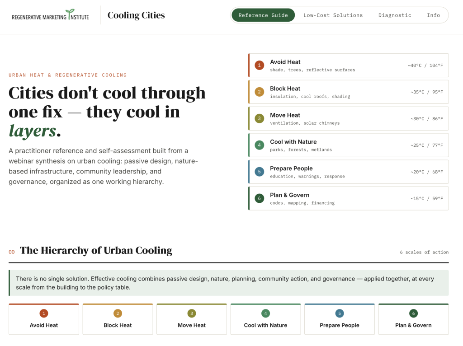Click the dark green number 6 circle in Plan & Govern row
Viewport: 463px width, 346px height.
(259, 198)
